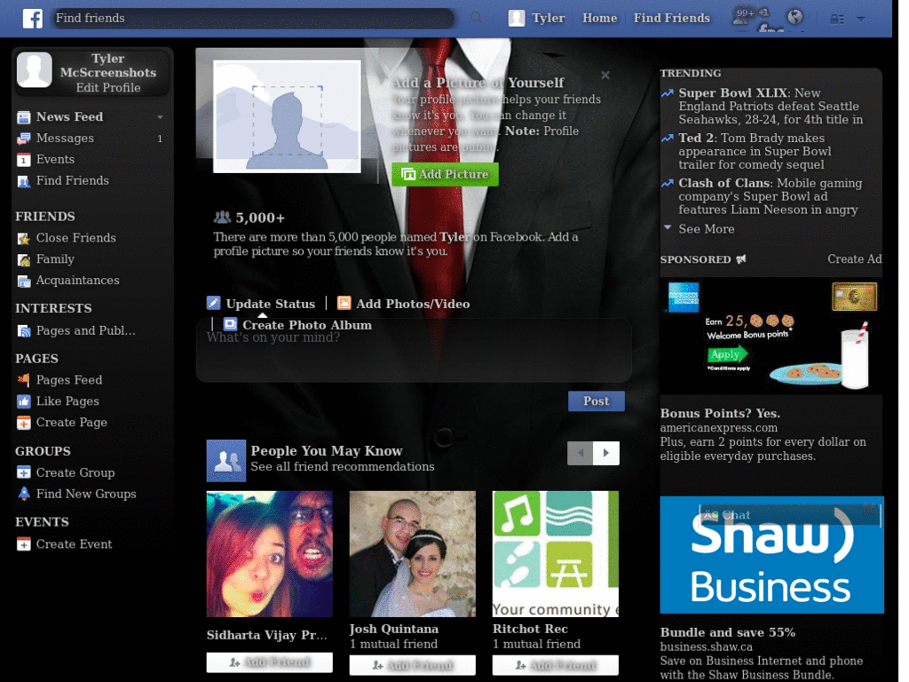
Task: Click the Tyler McScreenshots sidebar avatar
Action: coord(35,69)
